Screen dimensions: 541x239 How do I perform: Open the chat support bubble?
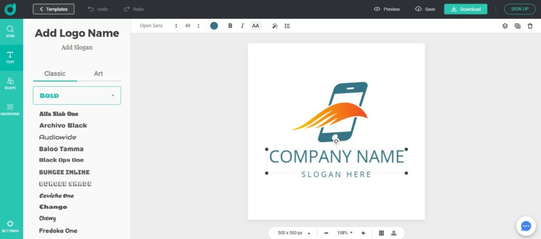(526, 226)
